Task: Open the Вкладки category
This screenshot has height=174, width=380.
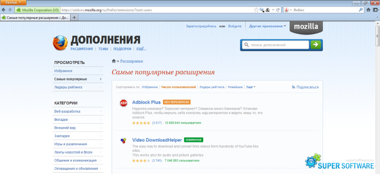Action: pyautogui.click(x=78, y=120)
